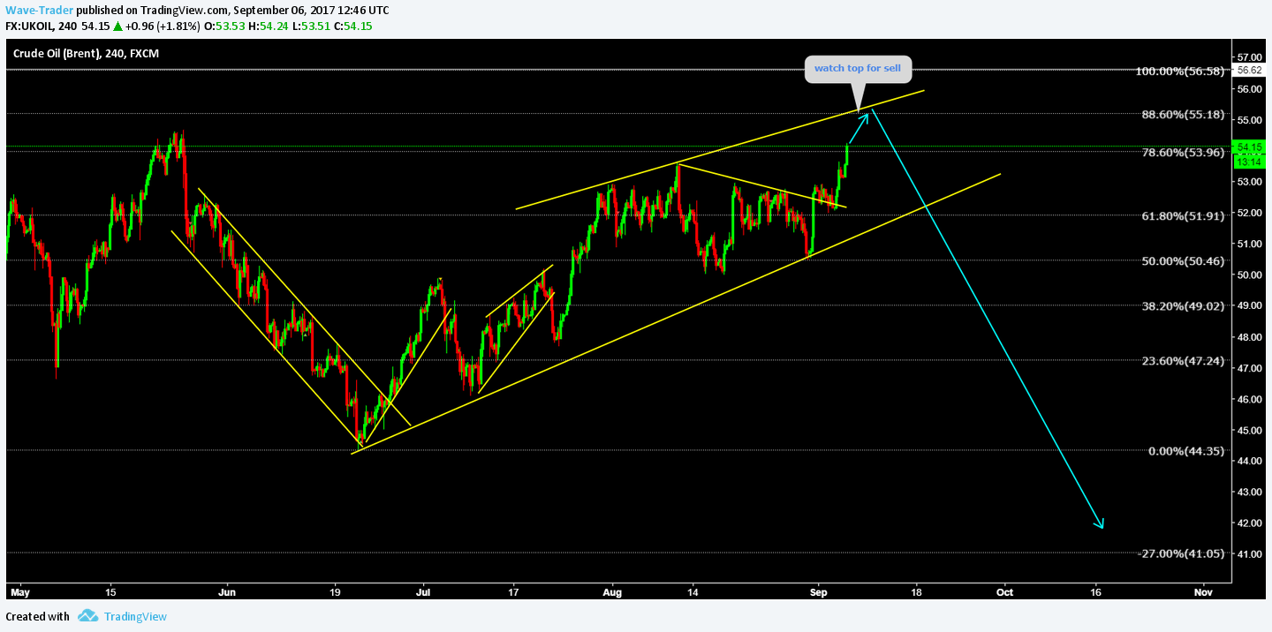Screen dimensions: 1272x632
Task: Click the 13:14 countdown label
Action: (x=1248, y=162)
